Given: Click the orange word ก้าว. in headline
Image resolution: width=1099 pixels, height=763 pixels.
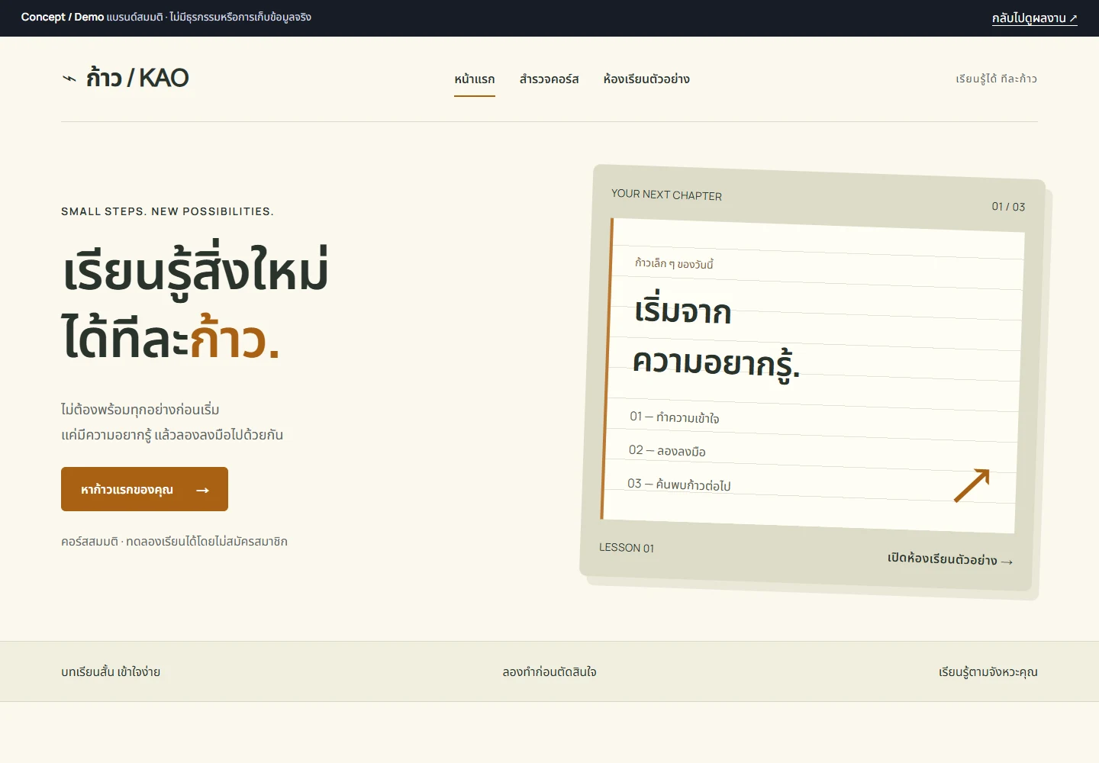Looking at the screenshot, I should (235, 339).
